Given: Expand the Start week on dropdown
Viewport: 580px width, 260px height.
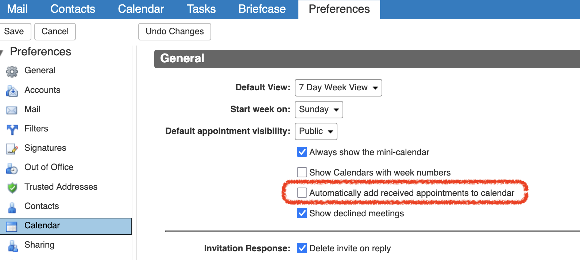Looking at the screenshot, I should click(x=318, y=110).
